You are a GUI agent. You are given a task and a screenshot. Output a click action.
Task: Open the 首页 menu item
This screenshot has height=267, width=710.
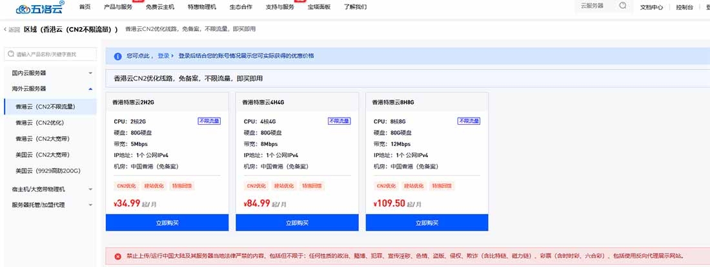point(85,7)
